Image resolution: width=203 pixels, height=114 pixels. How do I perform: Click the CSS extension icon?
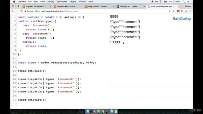(186, 11)
